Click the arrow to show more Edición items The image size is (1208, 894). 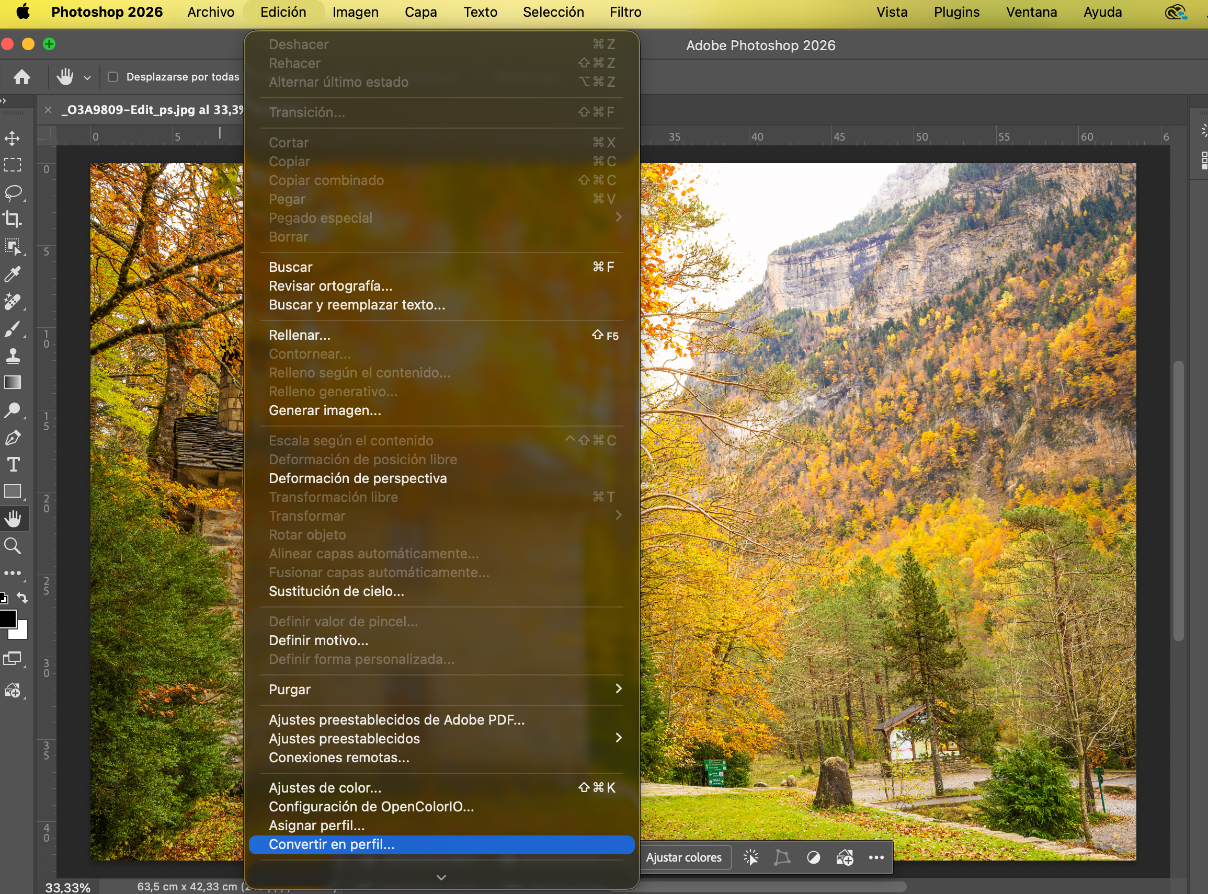tap(442, 877)
